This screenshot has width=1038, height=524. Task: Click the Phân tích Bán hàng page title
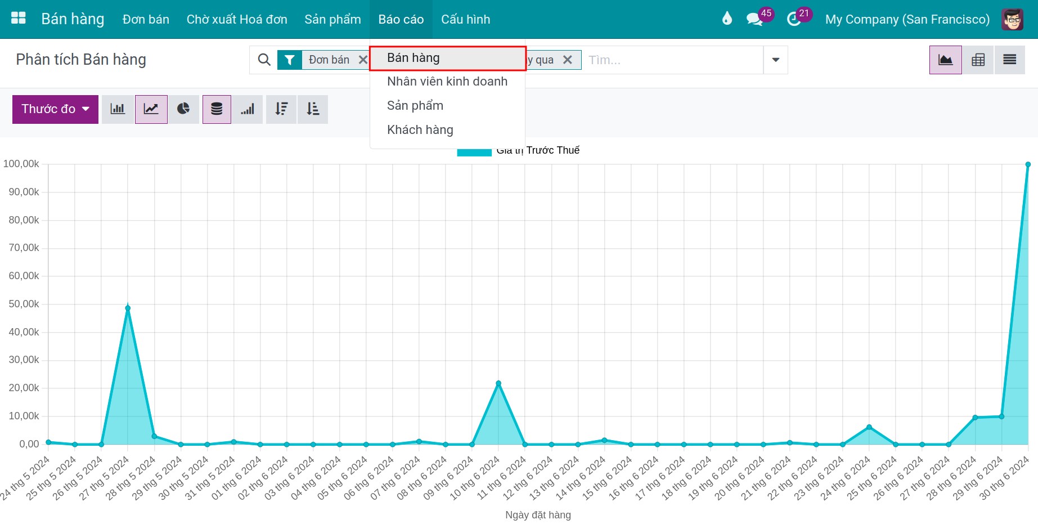tap(81, 60)
